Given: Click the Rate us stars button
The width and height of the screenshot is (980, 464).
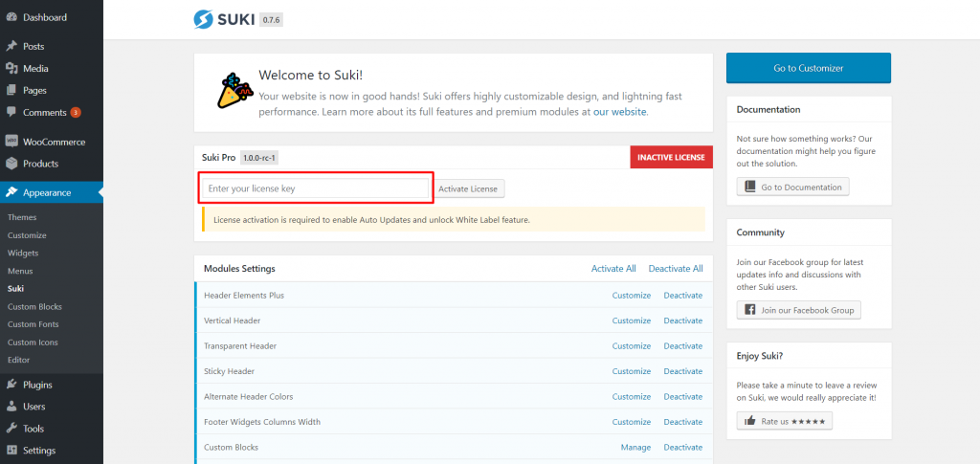Looking at the screenshot, I should 785,421.
